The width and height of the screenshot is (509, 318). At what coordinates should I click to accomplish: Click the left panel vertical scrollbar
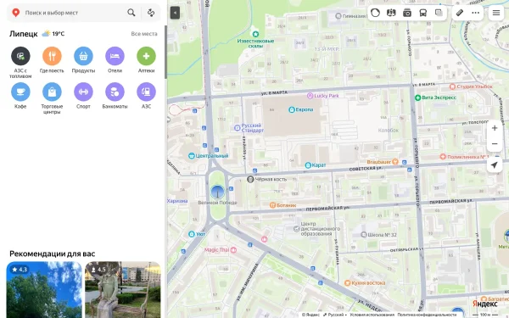pyautogui.click(x=165, y=52)
